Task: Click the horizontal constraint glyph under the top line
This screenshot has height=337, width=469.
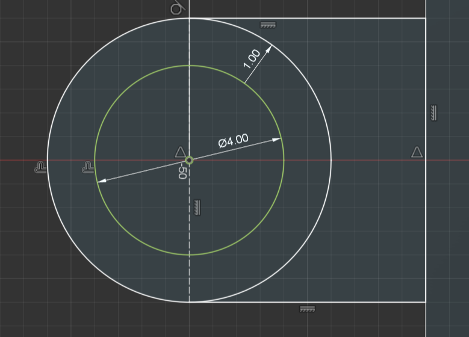Action: [x=268, y=25]
